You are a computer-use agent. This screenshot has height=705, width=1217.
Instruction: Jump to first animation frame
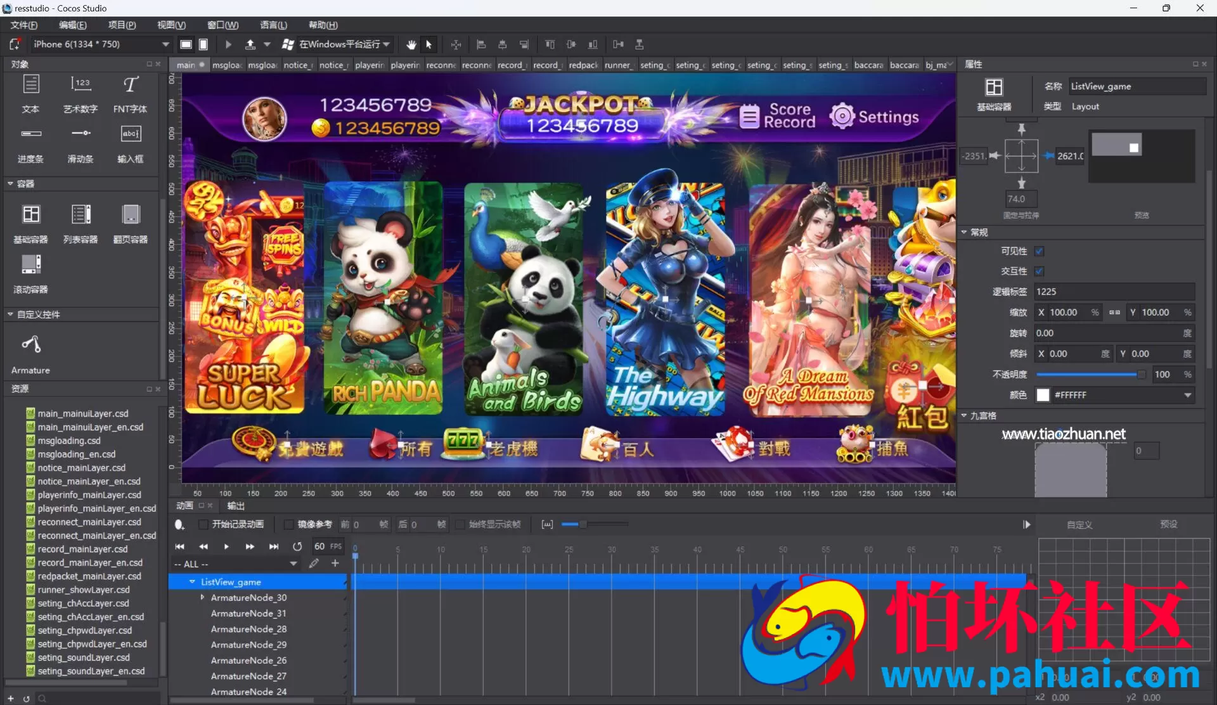coord(180,547)
